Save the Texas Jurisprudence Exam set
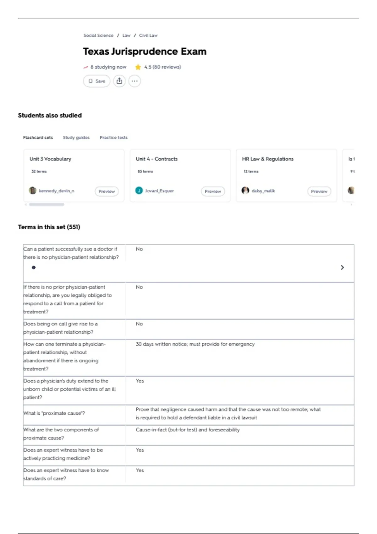377x534 pixels. 97,81
